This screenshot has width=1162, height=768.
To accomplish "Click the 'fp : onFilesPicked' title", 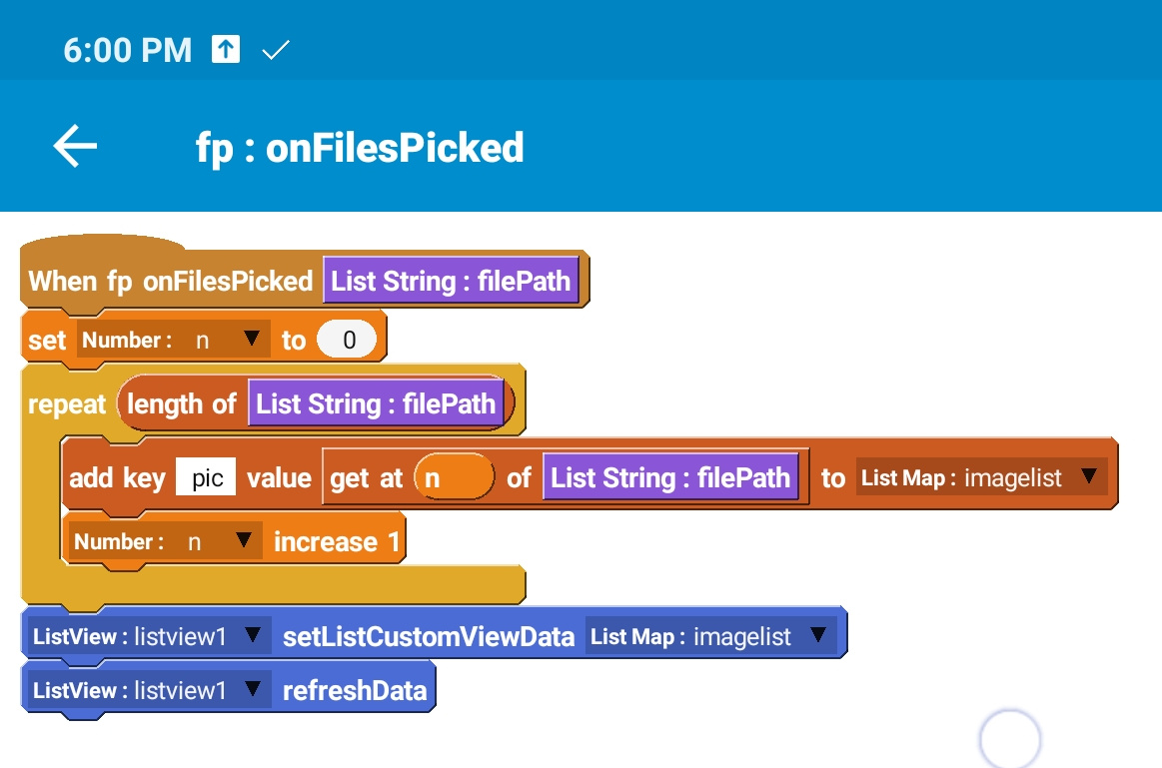I will 360,148.
